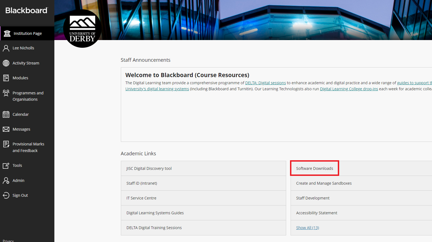The height and width of the screenshot is (242, 432).
Task: Click the Provisional Marks gradebook icon
Action: [x=6, y=144]
